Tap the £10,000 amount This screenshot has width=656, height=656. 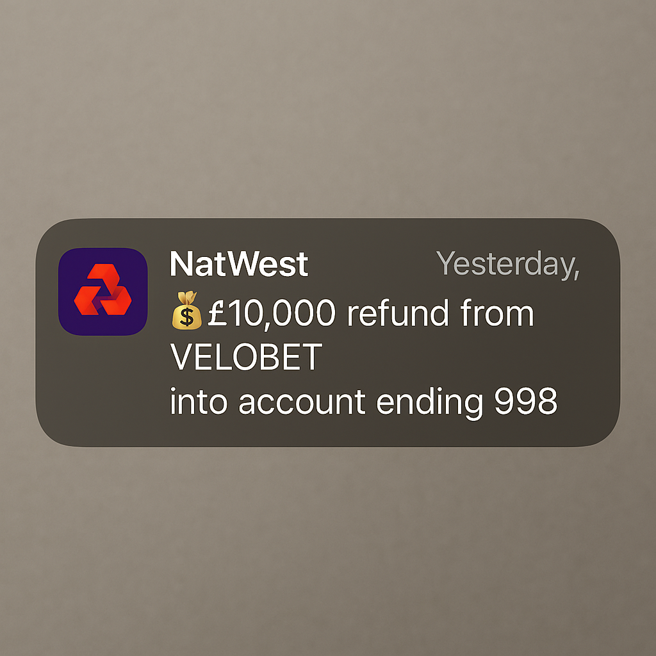coord(272,313)
